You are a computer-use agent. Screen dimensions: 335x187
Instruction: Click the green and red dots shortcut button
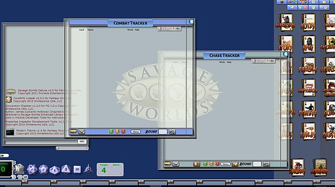[x=303, y=8]
